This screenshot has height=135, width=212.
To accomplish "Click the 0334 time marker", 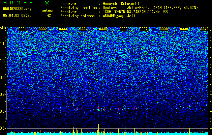I will [83, 29].
